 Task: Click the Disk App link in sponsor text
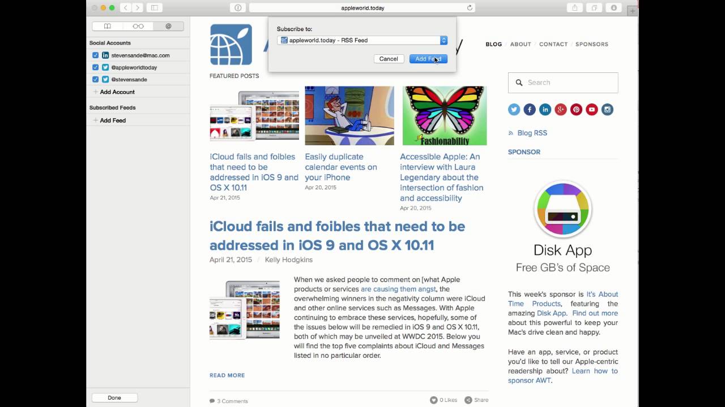coord(552,313)
